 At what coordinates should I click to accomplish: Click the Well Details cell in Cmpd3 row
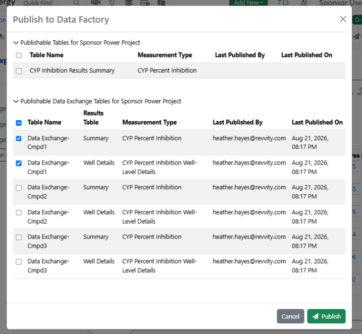(x=99, y=261)
